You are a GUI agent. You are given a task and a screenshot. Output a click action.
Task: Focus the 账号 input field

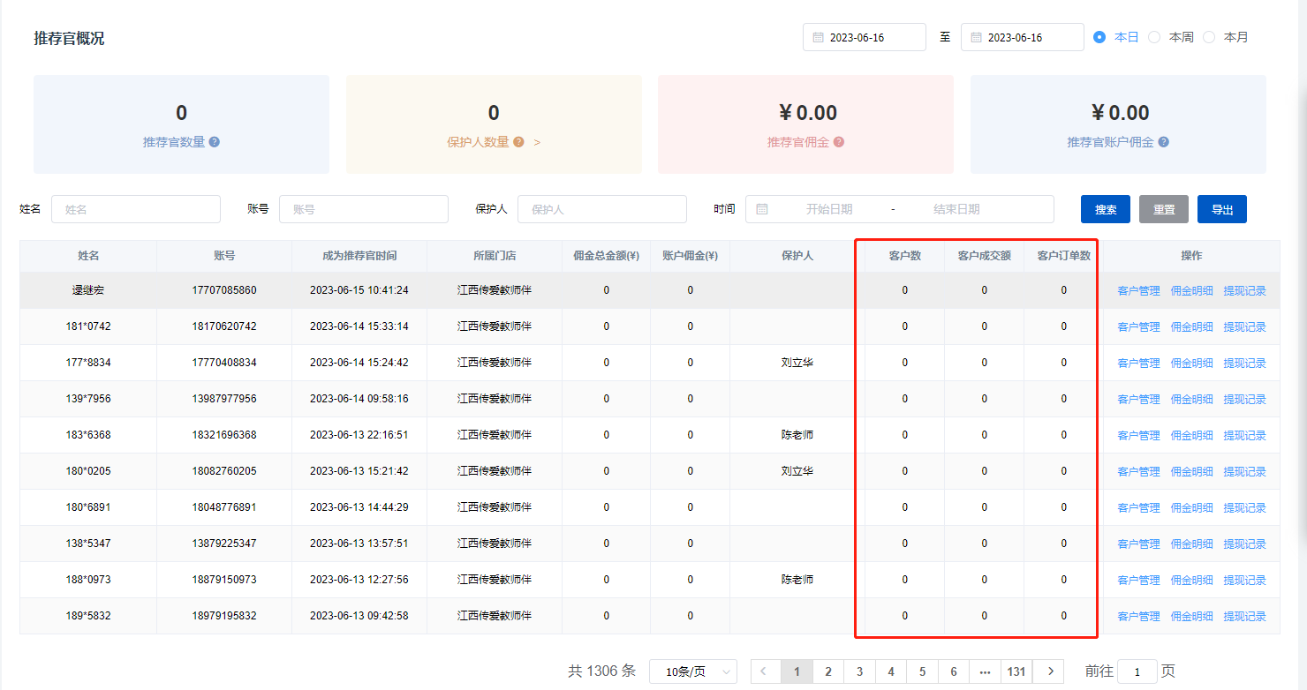click(x=364, y=209)
